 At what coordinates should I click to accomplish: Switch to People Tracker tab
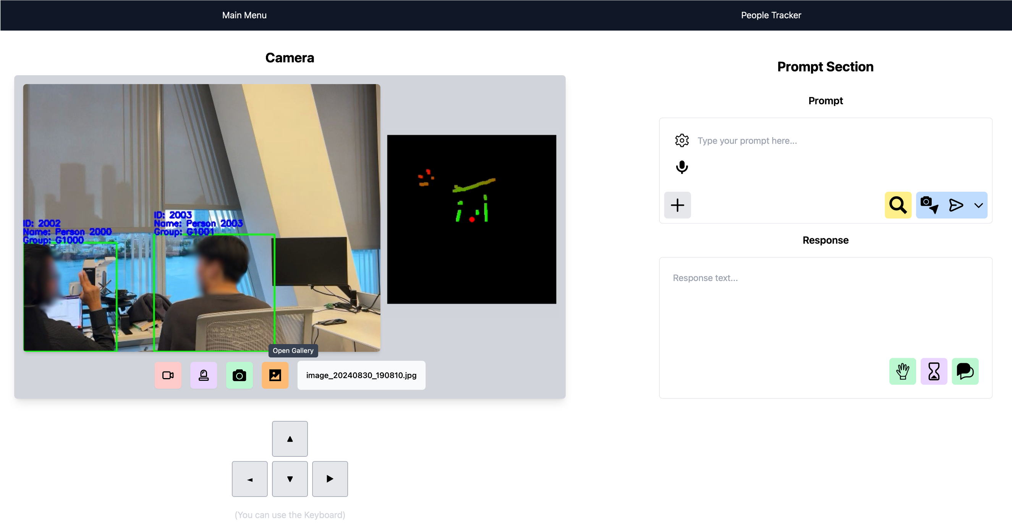pyautogui.click(x=771, y=15)
